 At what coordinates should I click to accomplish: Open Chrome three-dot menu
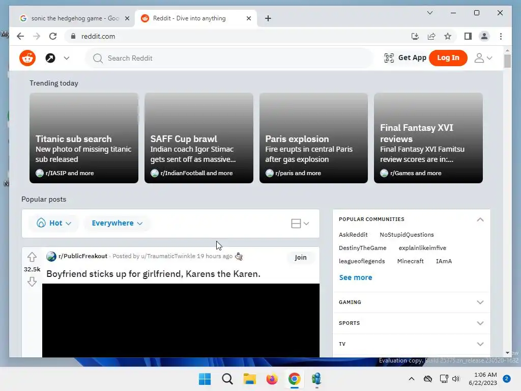tap(501, 36)
